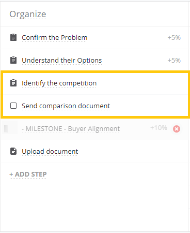Screen dimensions: 190x233
Task: Click the +5% value on Understand their Options
Action: [x=174, y=60]
